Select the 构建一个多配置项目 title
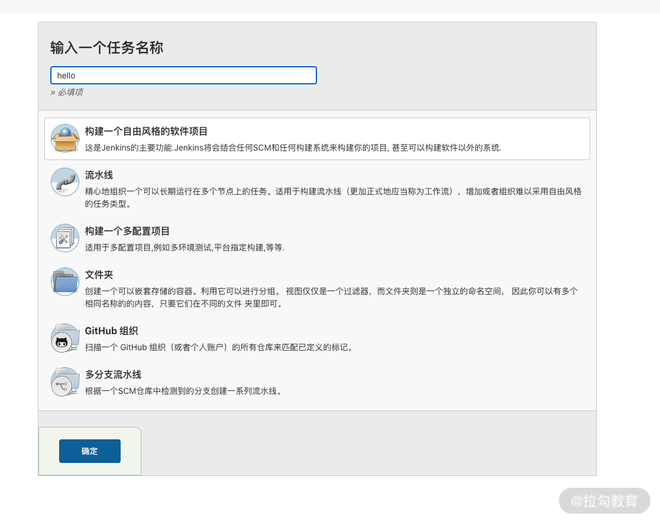Image resolution: width=660 pixels, height=522 pixels. tap(127, 231)
